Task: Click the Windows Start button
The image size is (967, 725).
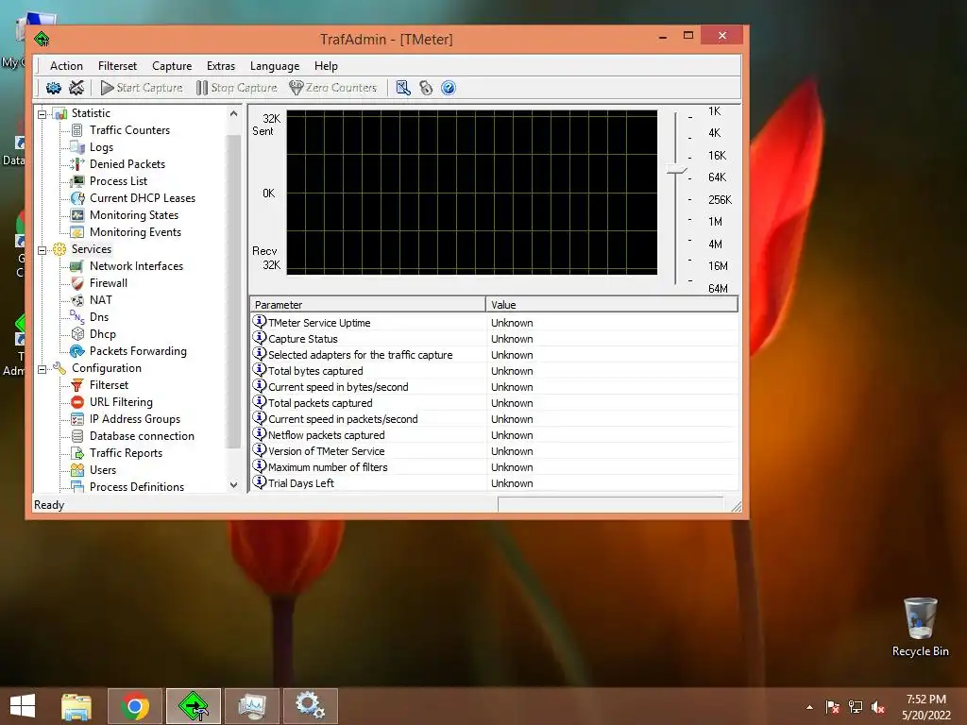Action: (x=23, y=706)
